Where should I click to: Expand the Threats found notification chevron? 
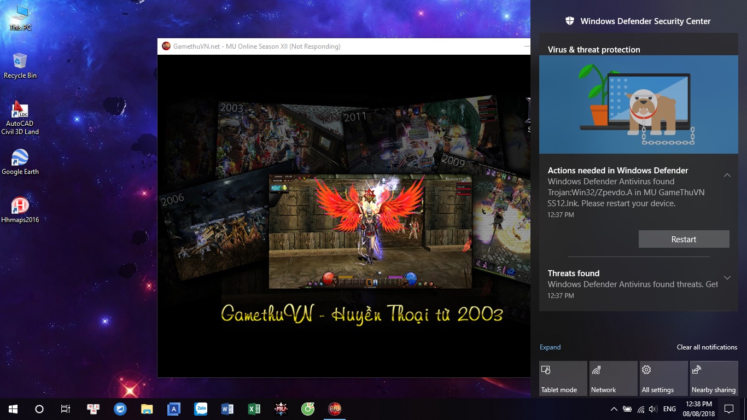[727, 278]
